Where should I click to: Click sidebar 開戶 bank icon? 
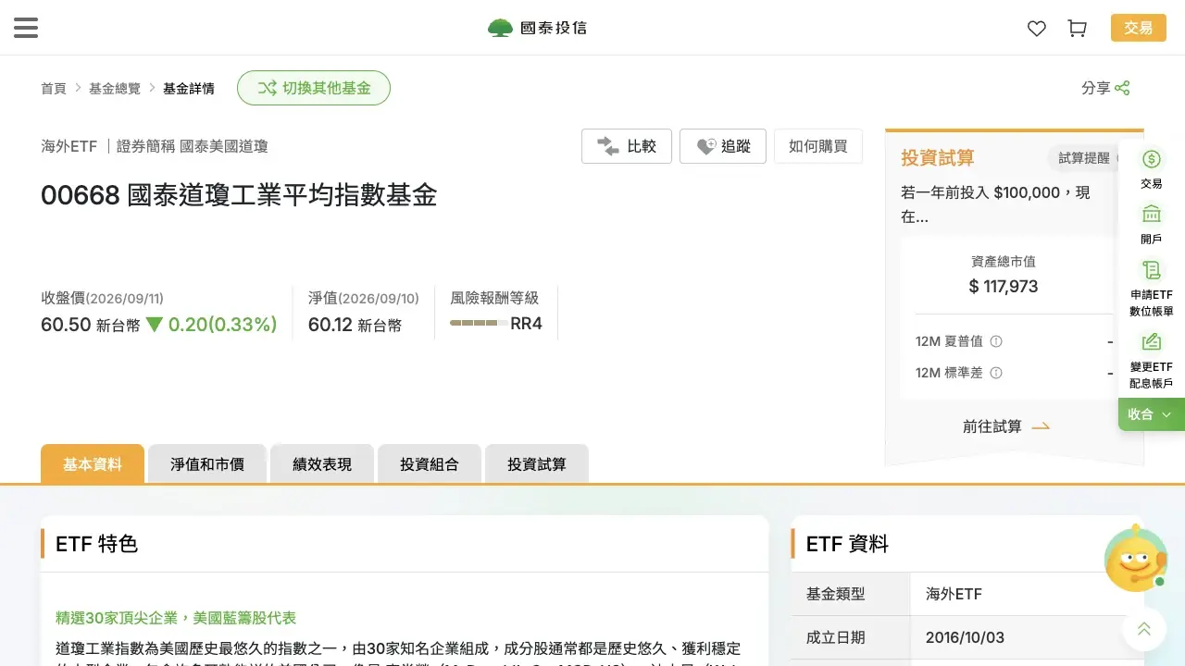(x=1152, y=215)
